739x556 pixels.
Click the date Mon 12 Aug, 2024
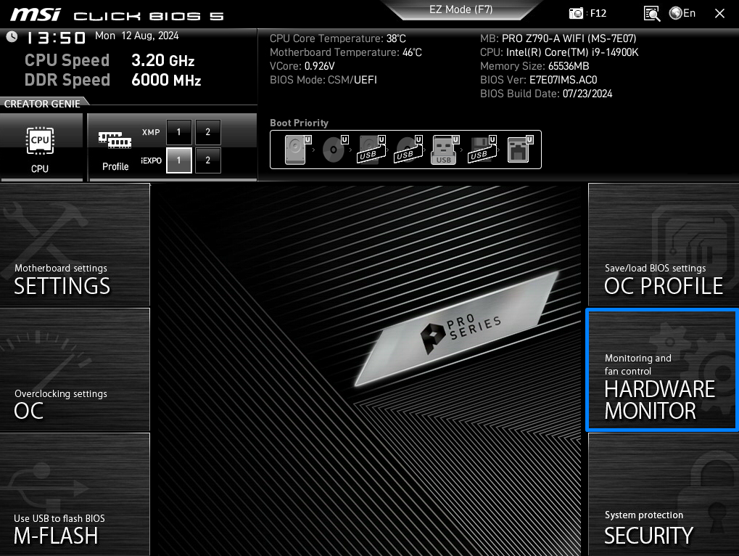click(x=136, y=36)
